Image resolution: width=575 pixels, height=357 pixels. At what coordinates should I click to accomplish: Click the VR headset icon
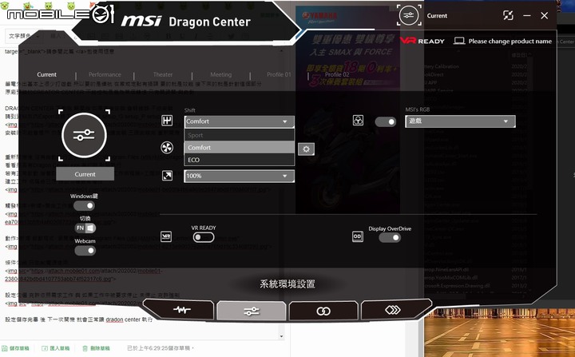click(x=166, y=236)
